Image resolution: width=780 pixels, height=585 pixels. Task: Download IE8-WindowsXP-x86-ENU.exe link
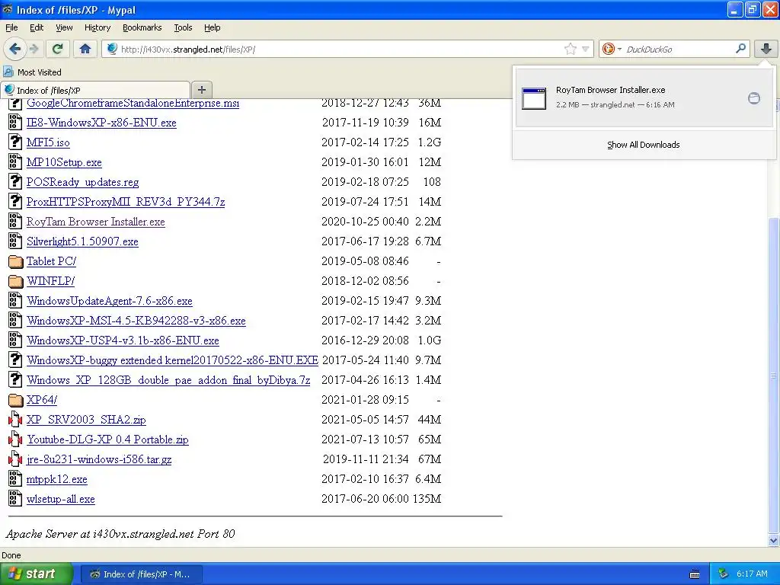(101, 123)
